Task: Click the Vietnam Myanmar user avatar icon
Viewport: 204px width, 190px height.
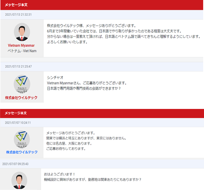Action: click(x=22, y=32)
